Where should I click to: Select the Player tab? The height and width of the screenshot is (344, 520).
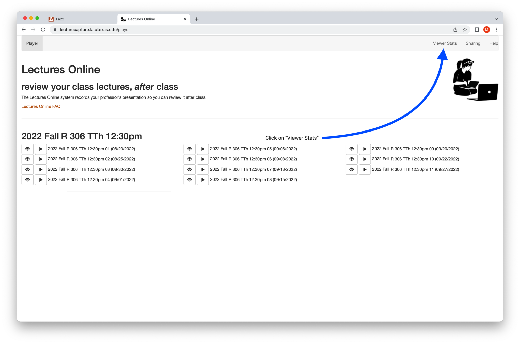pyautogui.click(x=32, y=43)
